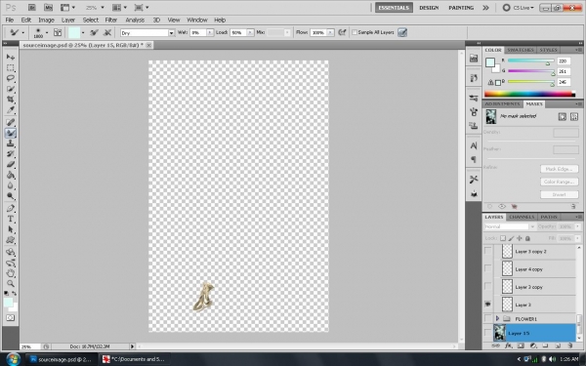Screen dimensions: 586x366
Task: Select the 3D Object Rotate tool
Action: (11, 252)
